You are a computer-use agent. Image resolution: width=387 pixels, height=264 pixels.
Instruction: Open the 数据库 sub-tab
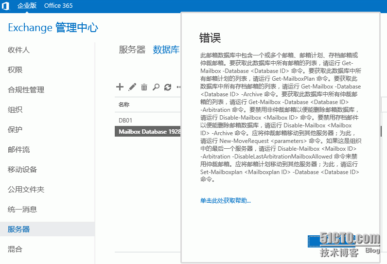click(166, 50)
